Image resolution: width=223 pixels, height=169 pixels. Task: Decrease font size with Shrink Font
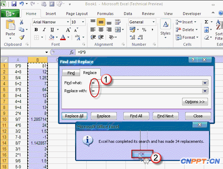click(76, 30)
